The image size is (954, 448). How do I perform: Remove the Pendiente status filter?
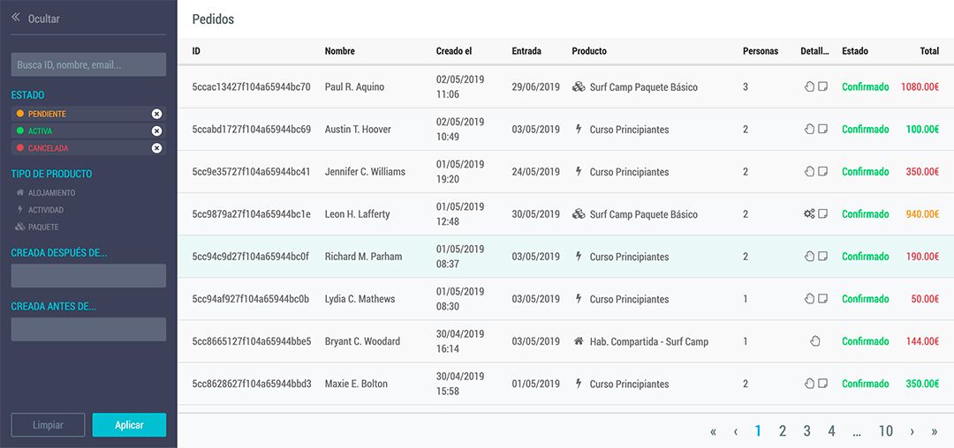pyautogui.click(x=156, y=114)
